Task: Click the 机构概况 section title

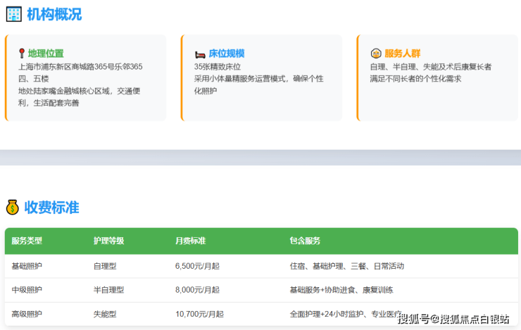Action: point(54,14)
